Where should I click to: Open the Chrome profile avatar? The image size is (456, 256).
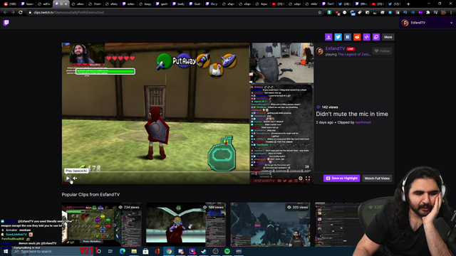click(x=443, y=13)
